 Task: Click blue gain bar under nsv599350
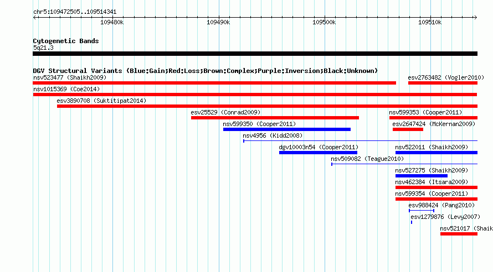click(x=287, y=129)
